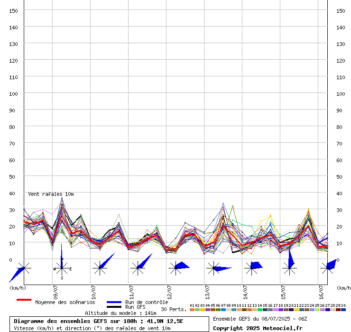The image size is (351, 332).
Task: Click the slate gray swatch under perturbation 16
Action: point(270,310)
